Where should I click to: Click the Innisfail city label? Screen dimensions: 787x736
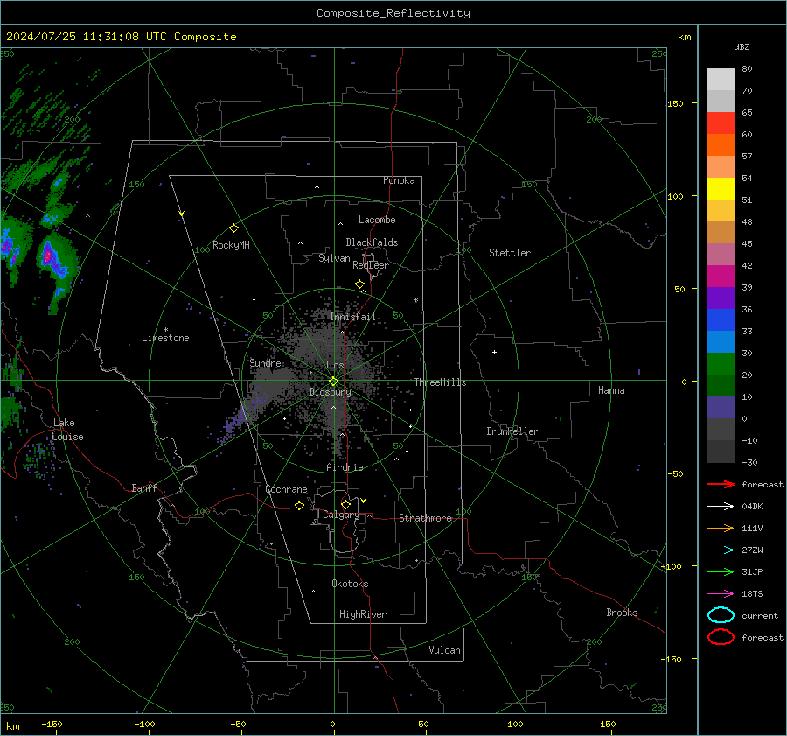click(x=353, y=317)
